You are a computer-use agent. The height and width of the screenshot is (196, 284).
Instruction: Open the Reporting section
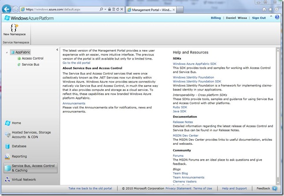[19, 156]
